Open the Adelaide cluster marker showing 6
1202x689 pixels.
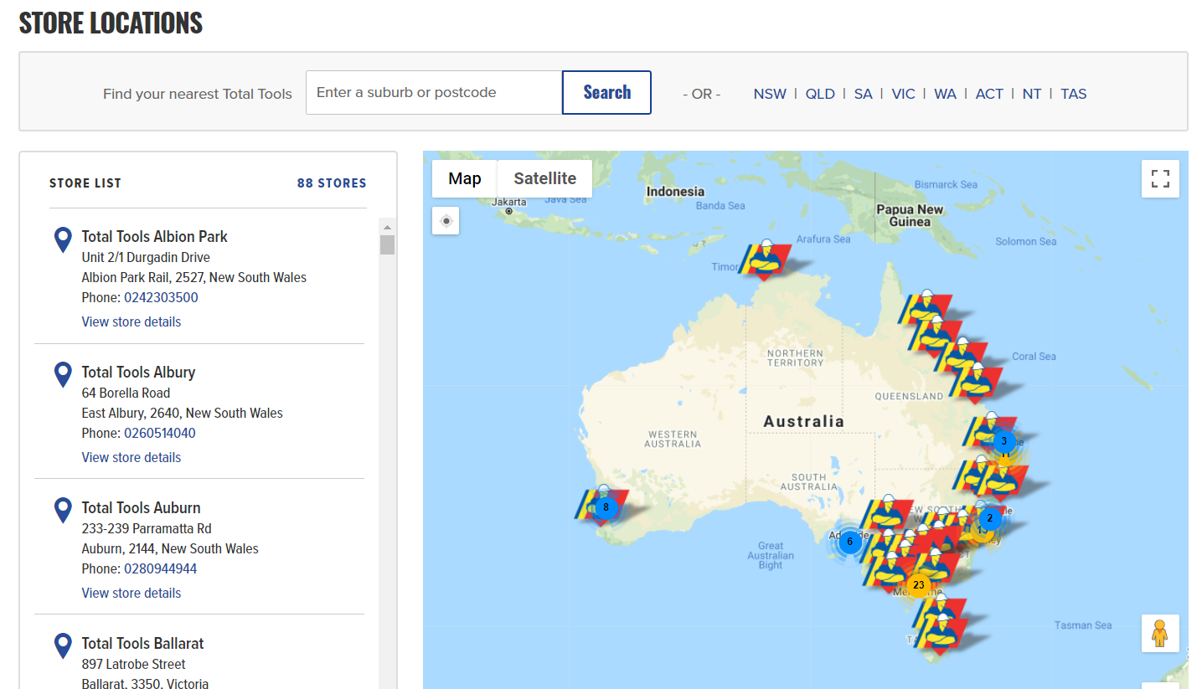849,542
